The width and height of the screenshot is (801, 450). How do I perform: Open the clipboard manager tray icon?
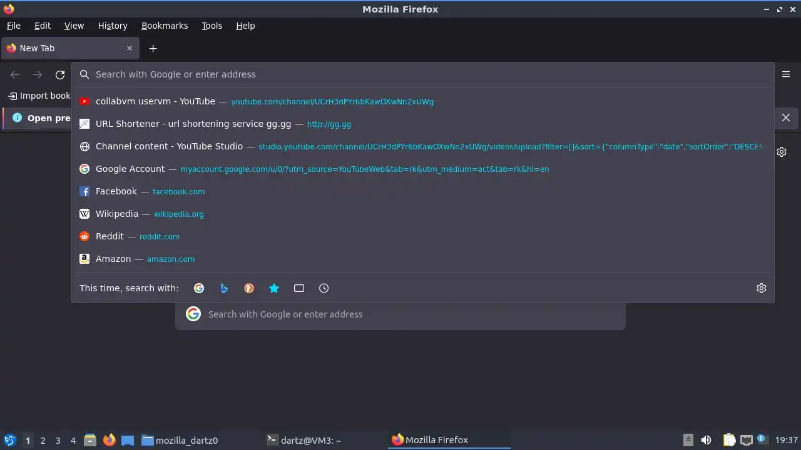(x=729, y=440)
